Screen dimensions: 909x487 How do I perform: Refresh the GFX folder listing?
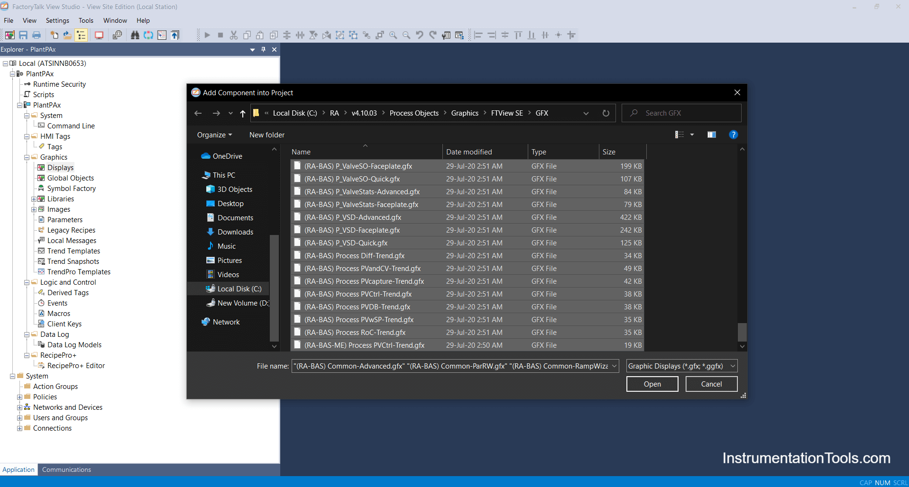[606, 113]
